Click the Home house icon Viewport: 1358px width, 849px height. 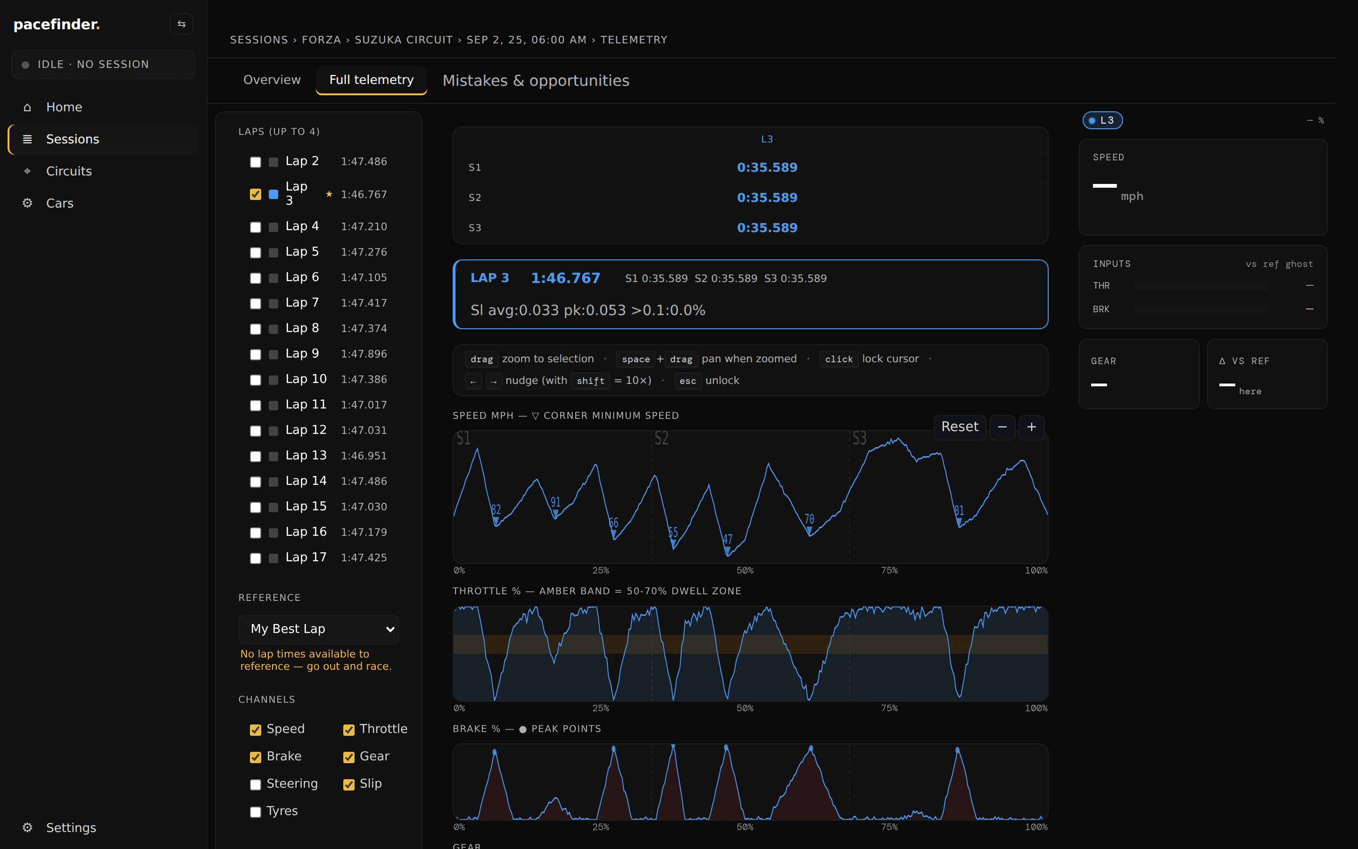tap(27, 107)
